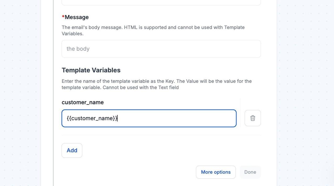Click the dotted canvas left of the panel
The height and width of the screenshot is (186, 334).
tap(20, 89)
